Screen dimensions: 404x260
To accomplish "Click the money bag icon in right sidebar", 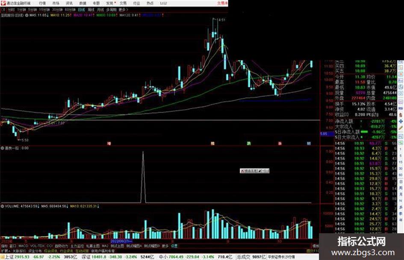I will [x=401, y=115].
